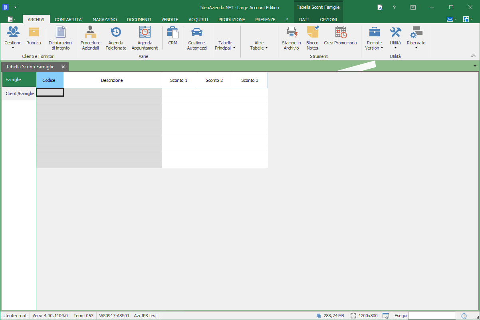Click the clock refresh icon in status bar
Screen dimensions: 480x320
pyautogui.click(x=464, y=316)
